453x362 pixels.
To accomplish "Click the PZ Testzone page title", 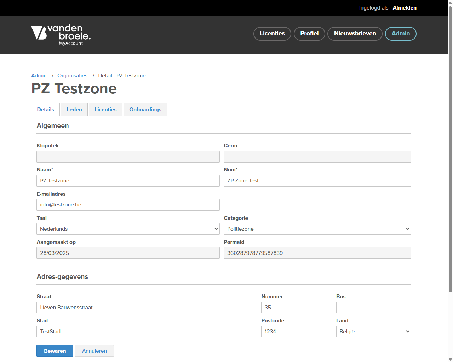I will click(x=74, y=88).
